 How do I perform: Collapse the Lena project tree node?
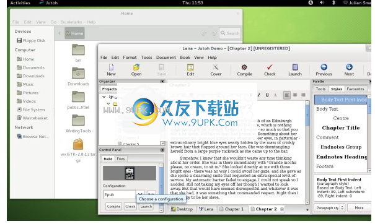(104, 97)
